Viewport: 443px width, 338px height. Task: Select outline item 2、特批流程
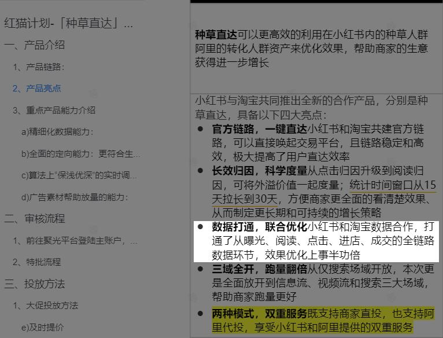pyautogui.click(x=37, y=262)
